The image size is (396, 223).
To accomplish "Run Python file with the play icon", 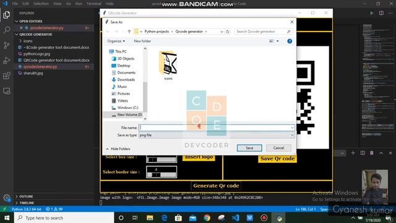I will click(x=371, y=13).
